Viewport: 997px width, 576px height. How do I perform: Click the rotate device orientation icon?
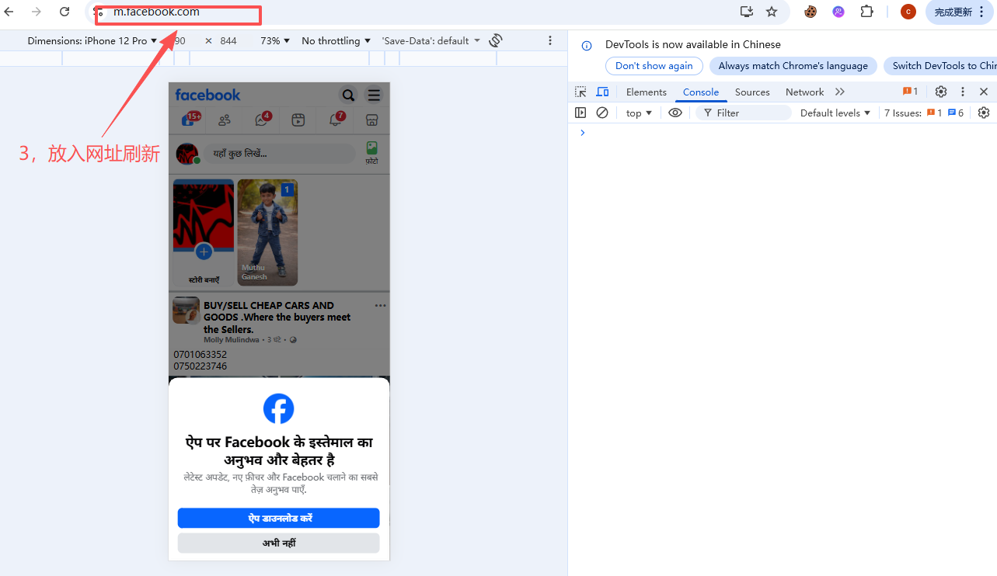(496, 40)
